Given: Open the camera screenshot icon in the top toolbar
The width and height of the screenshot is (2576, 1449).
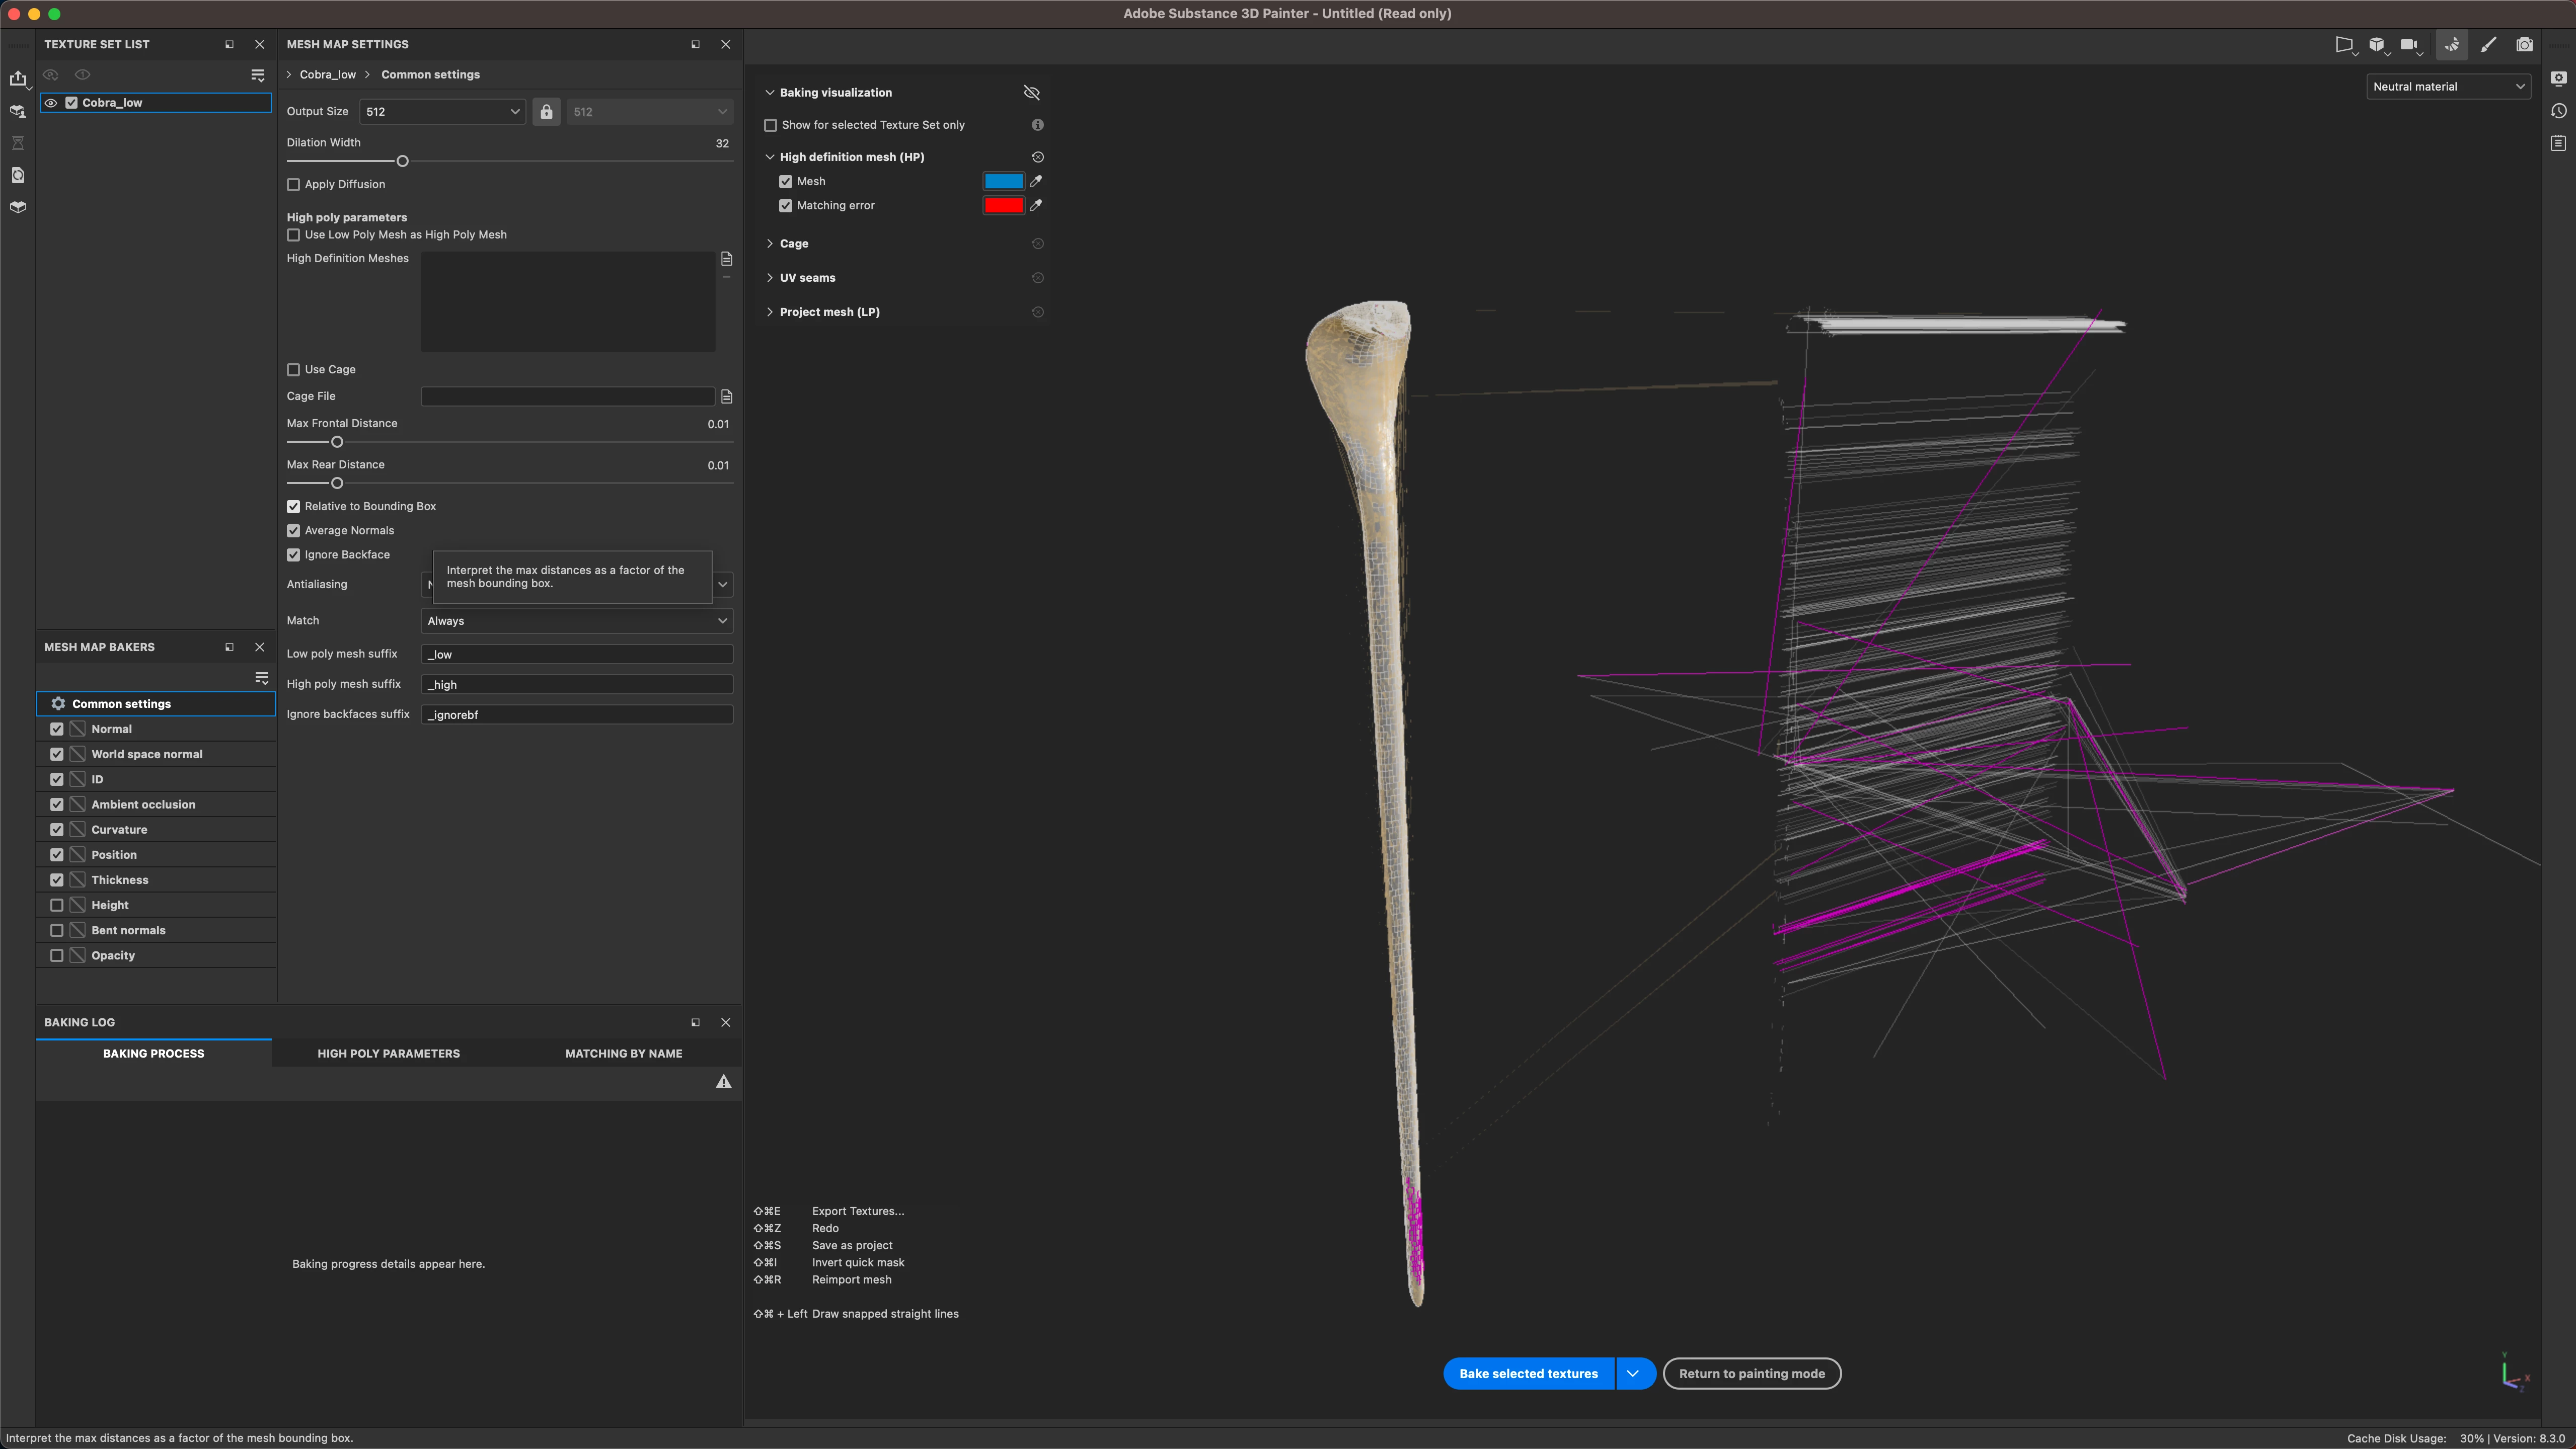Looking at the screenshot, I should [x=2524, y=45].
